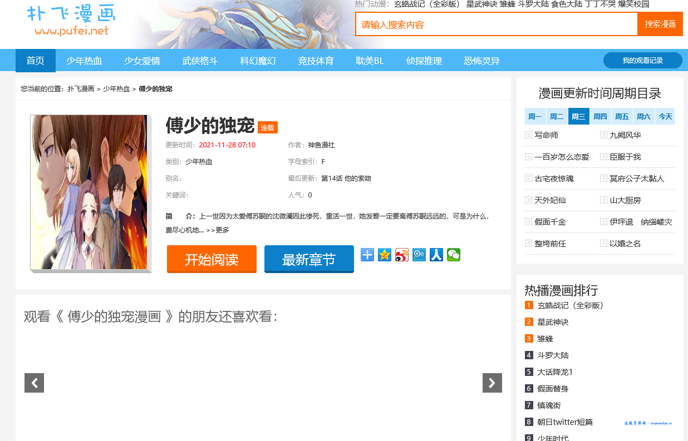Viewport: 688px width, 441px height.
Task: Open latest chapter 第14话 他的索吻
Action: point(346,179)
